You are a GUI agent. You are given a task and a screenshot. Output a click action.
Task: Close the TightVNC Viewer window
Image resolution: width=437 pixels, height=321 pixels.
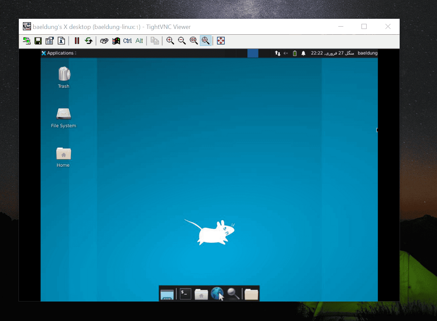pyautogui.click(x=388, y=27)
